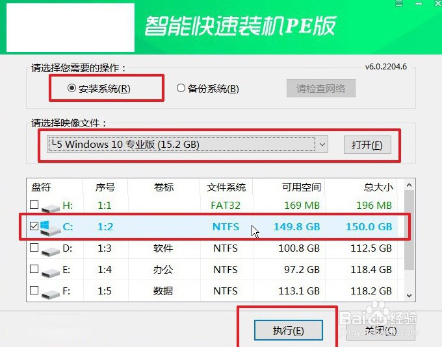Check the E: drive checkbox
The width and height of the screenshot is (442, 347).
click(x=34, y=269)
